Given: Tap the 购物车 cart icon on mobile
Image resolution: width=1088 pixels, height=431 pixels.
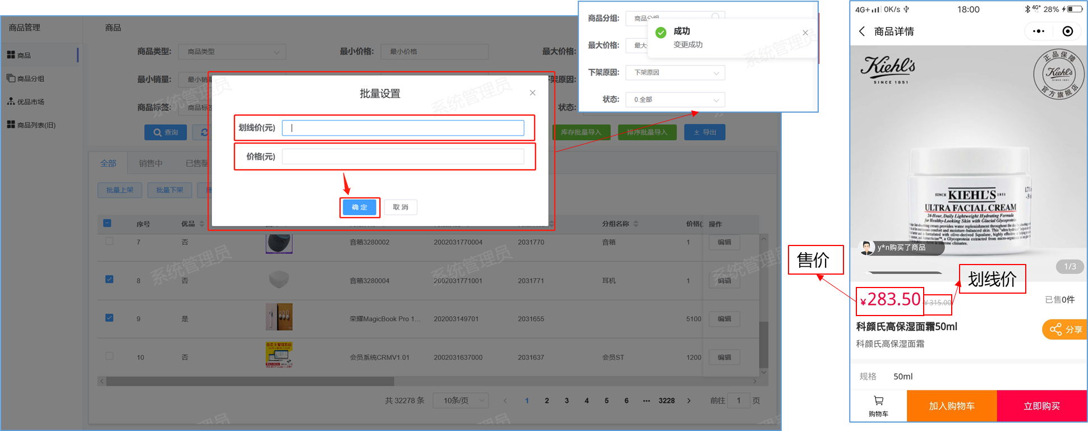Looking at the screenshot, I should [x=878, y=401].
